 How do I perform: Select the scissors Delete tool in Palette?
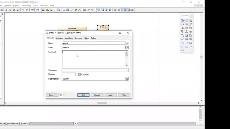(x=183, y=28)
